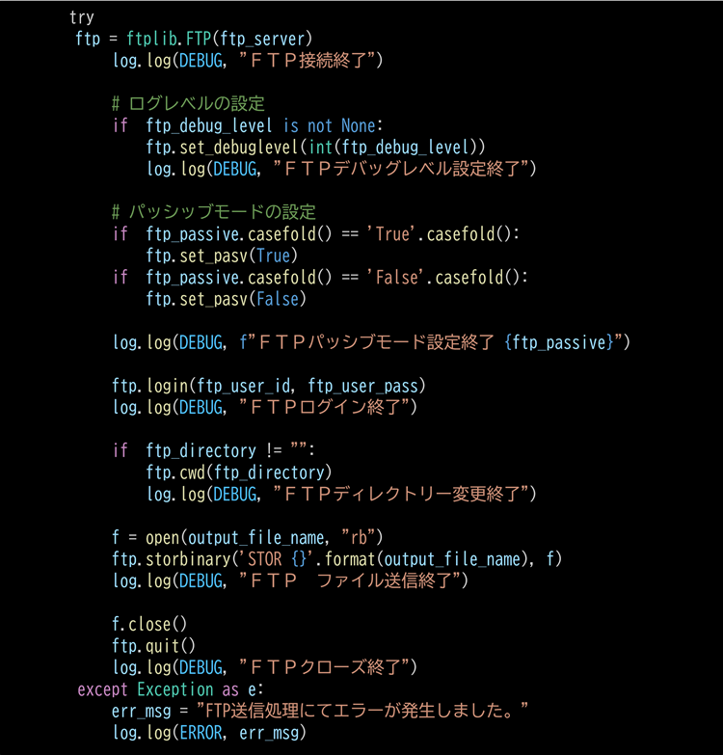Image resolution: width=723 pixels, height=755 pixels.
Task: Click the 'True' string literal in the casefold comparison
Action: pyautogui.click(x=393, y=234)
